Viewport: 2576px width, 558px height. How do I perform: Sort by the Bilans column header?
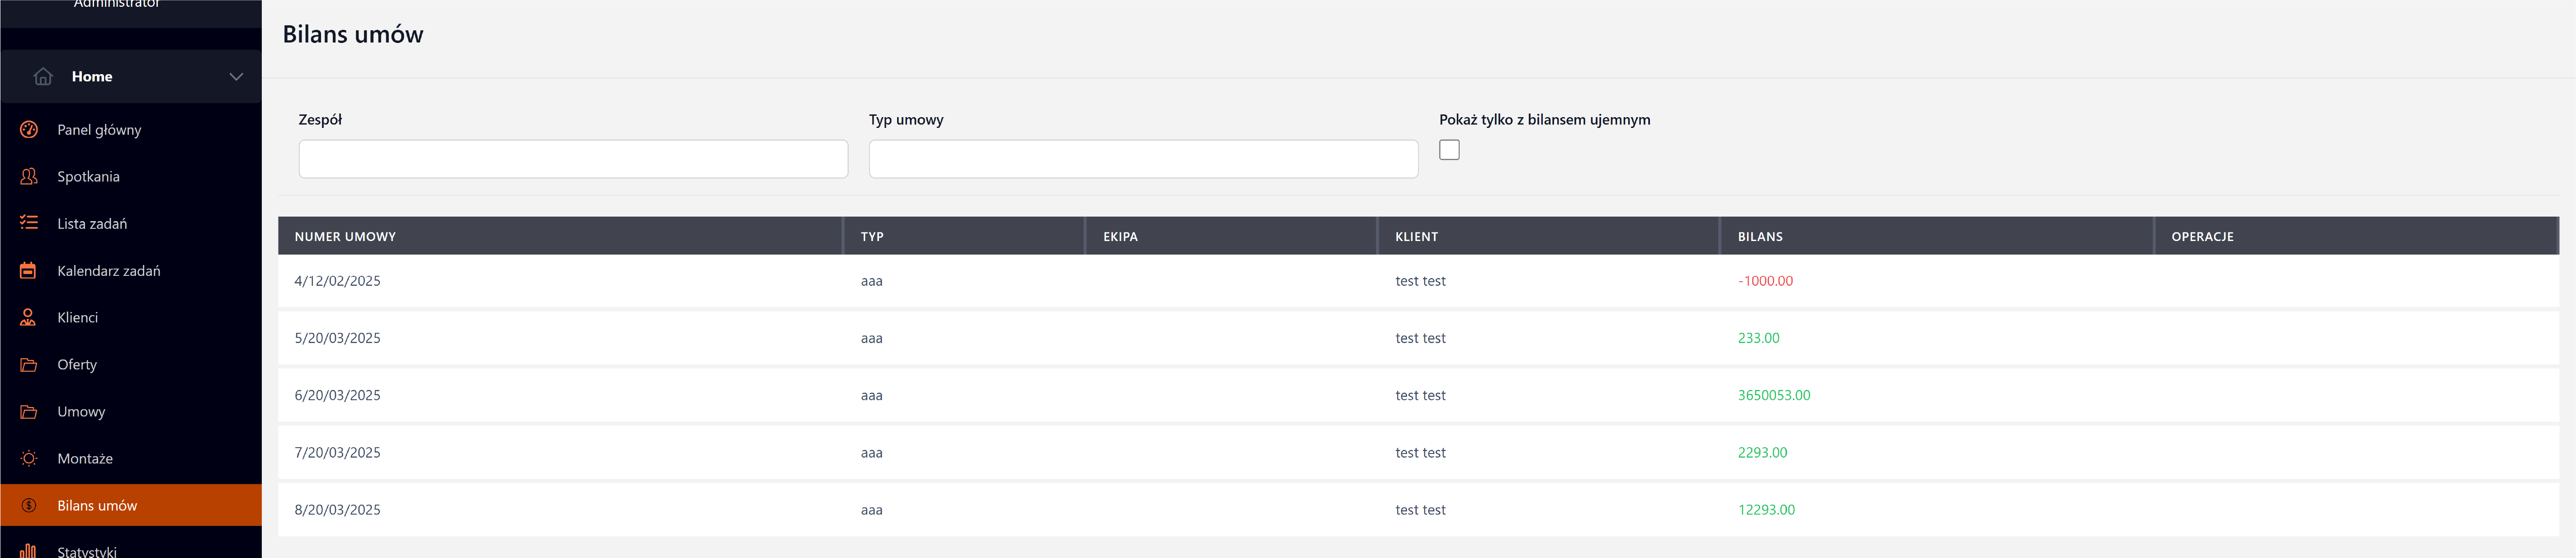1760,237
